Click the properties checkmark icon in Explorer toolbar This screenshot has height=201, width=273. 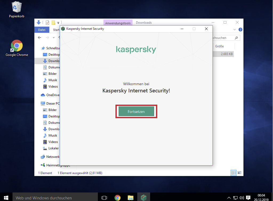47,23
